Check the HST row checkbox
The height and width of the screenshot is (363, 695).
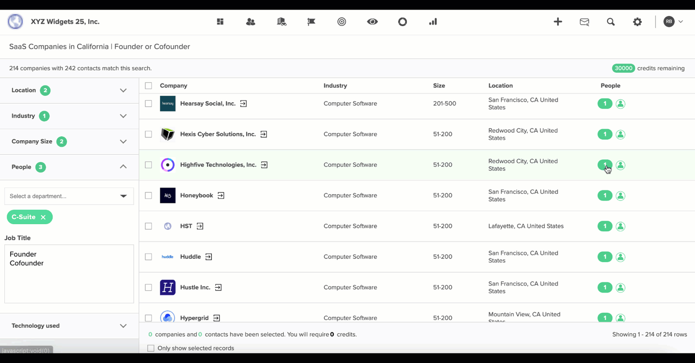tap(149, 226)
